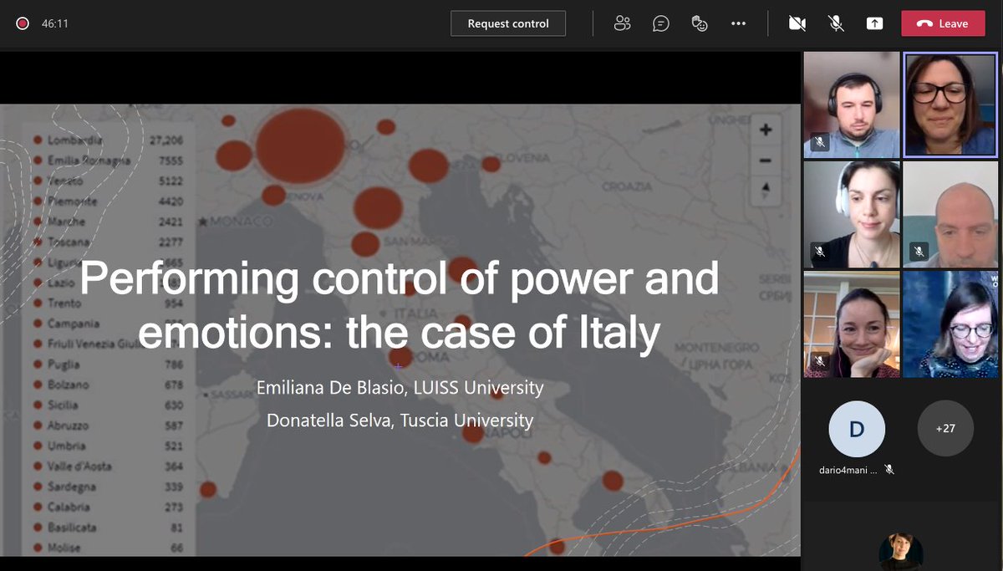The height and width of the screenshot is (571, 1003).
Task: Click Donatella Selva, Tuscia University line
Action: coord(400,420)
